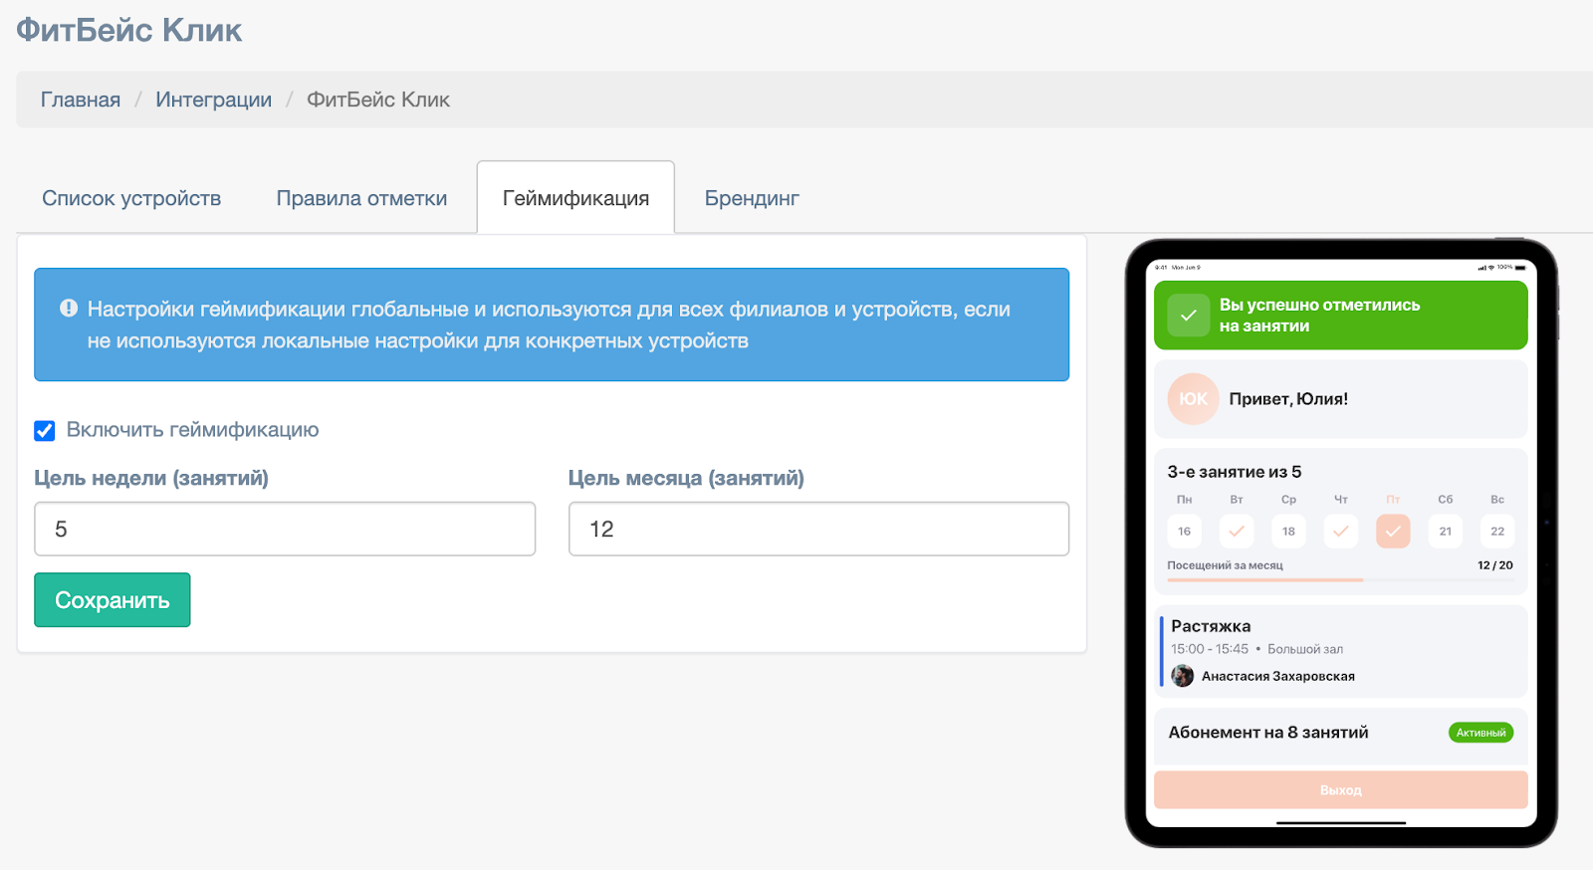Click the info icon in the blue alert

tap(69, 309)
